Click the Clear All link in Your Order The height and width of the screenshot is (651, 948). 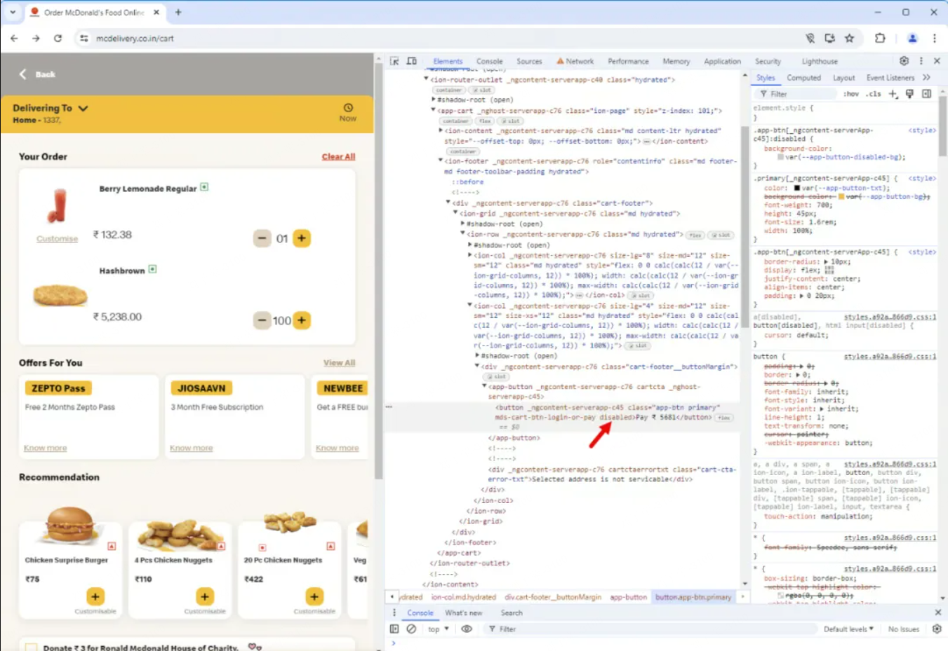pyautogui.click(x=338, y=157)
